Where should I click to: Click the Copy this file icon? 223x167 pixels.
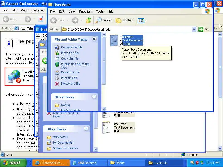[x=57, y=58]
